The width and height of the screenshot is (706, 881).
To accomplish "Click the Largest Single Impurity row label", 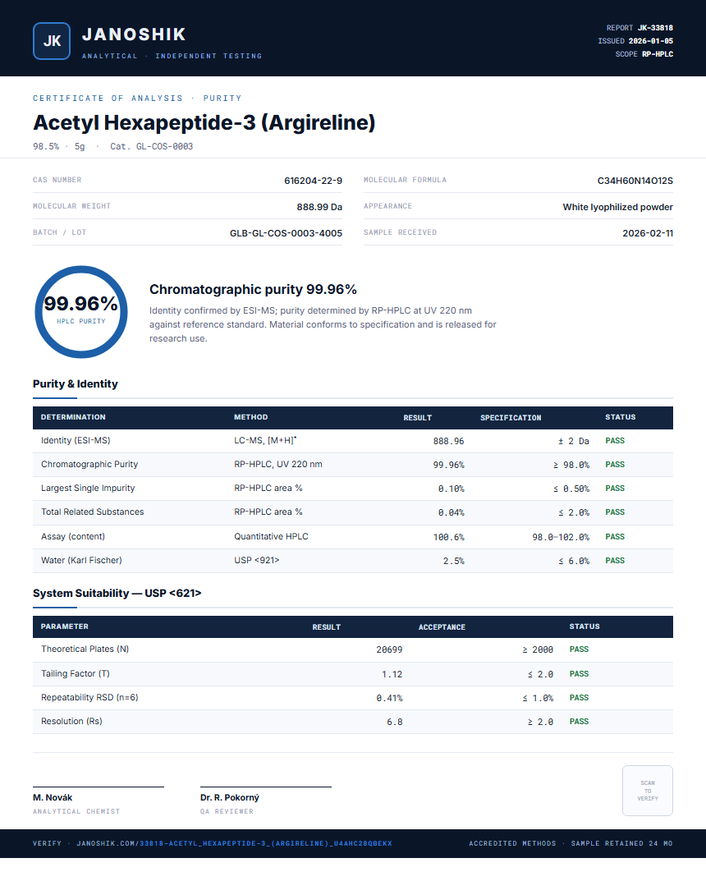I will click(88, 488).
